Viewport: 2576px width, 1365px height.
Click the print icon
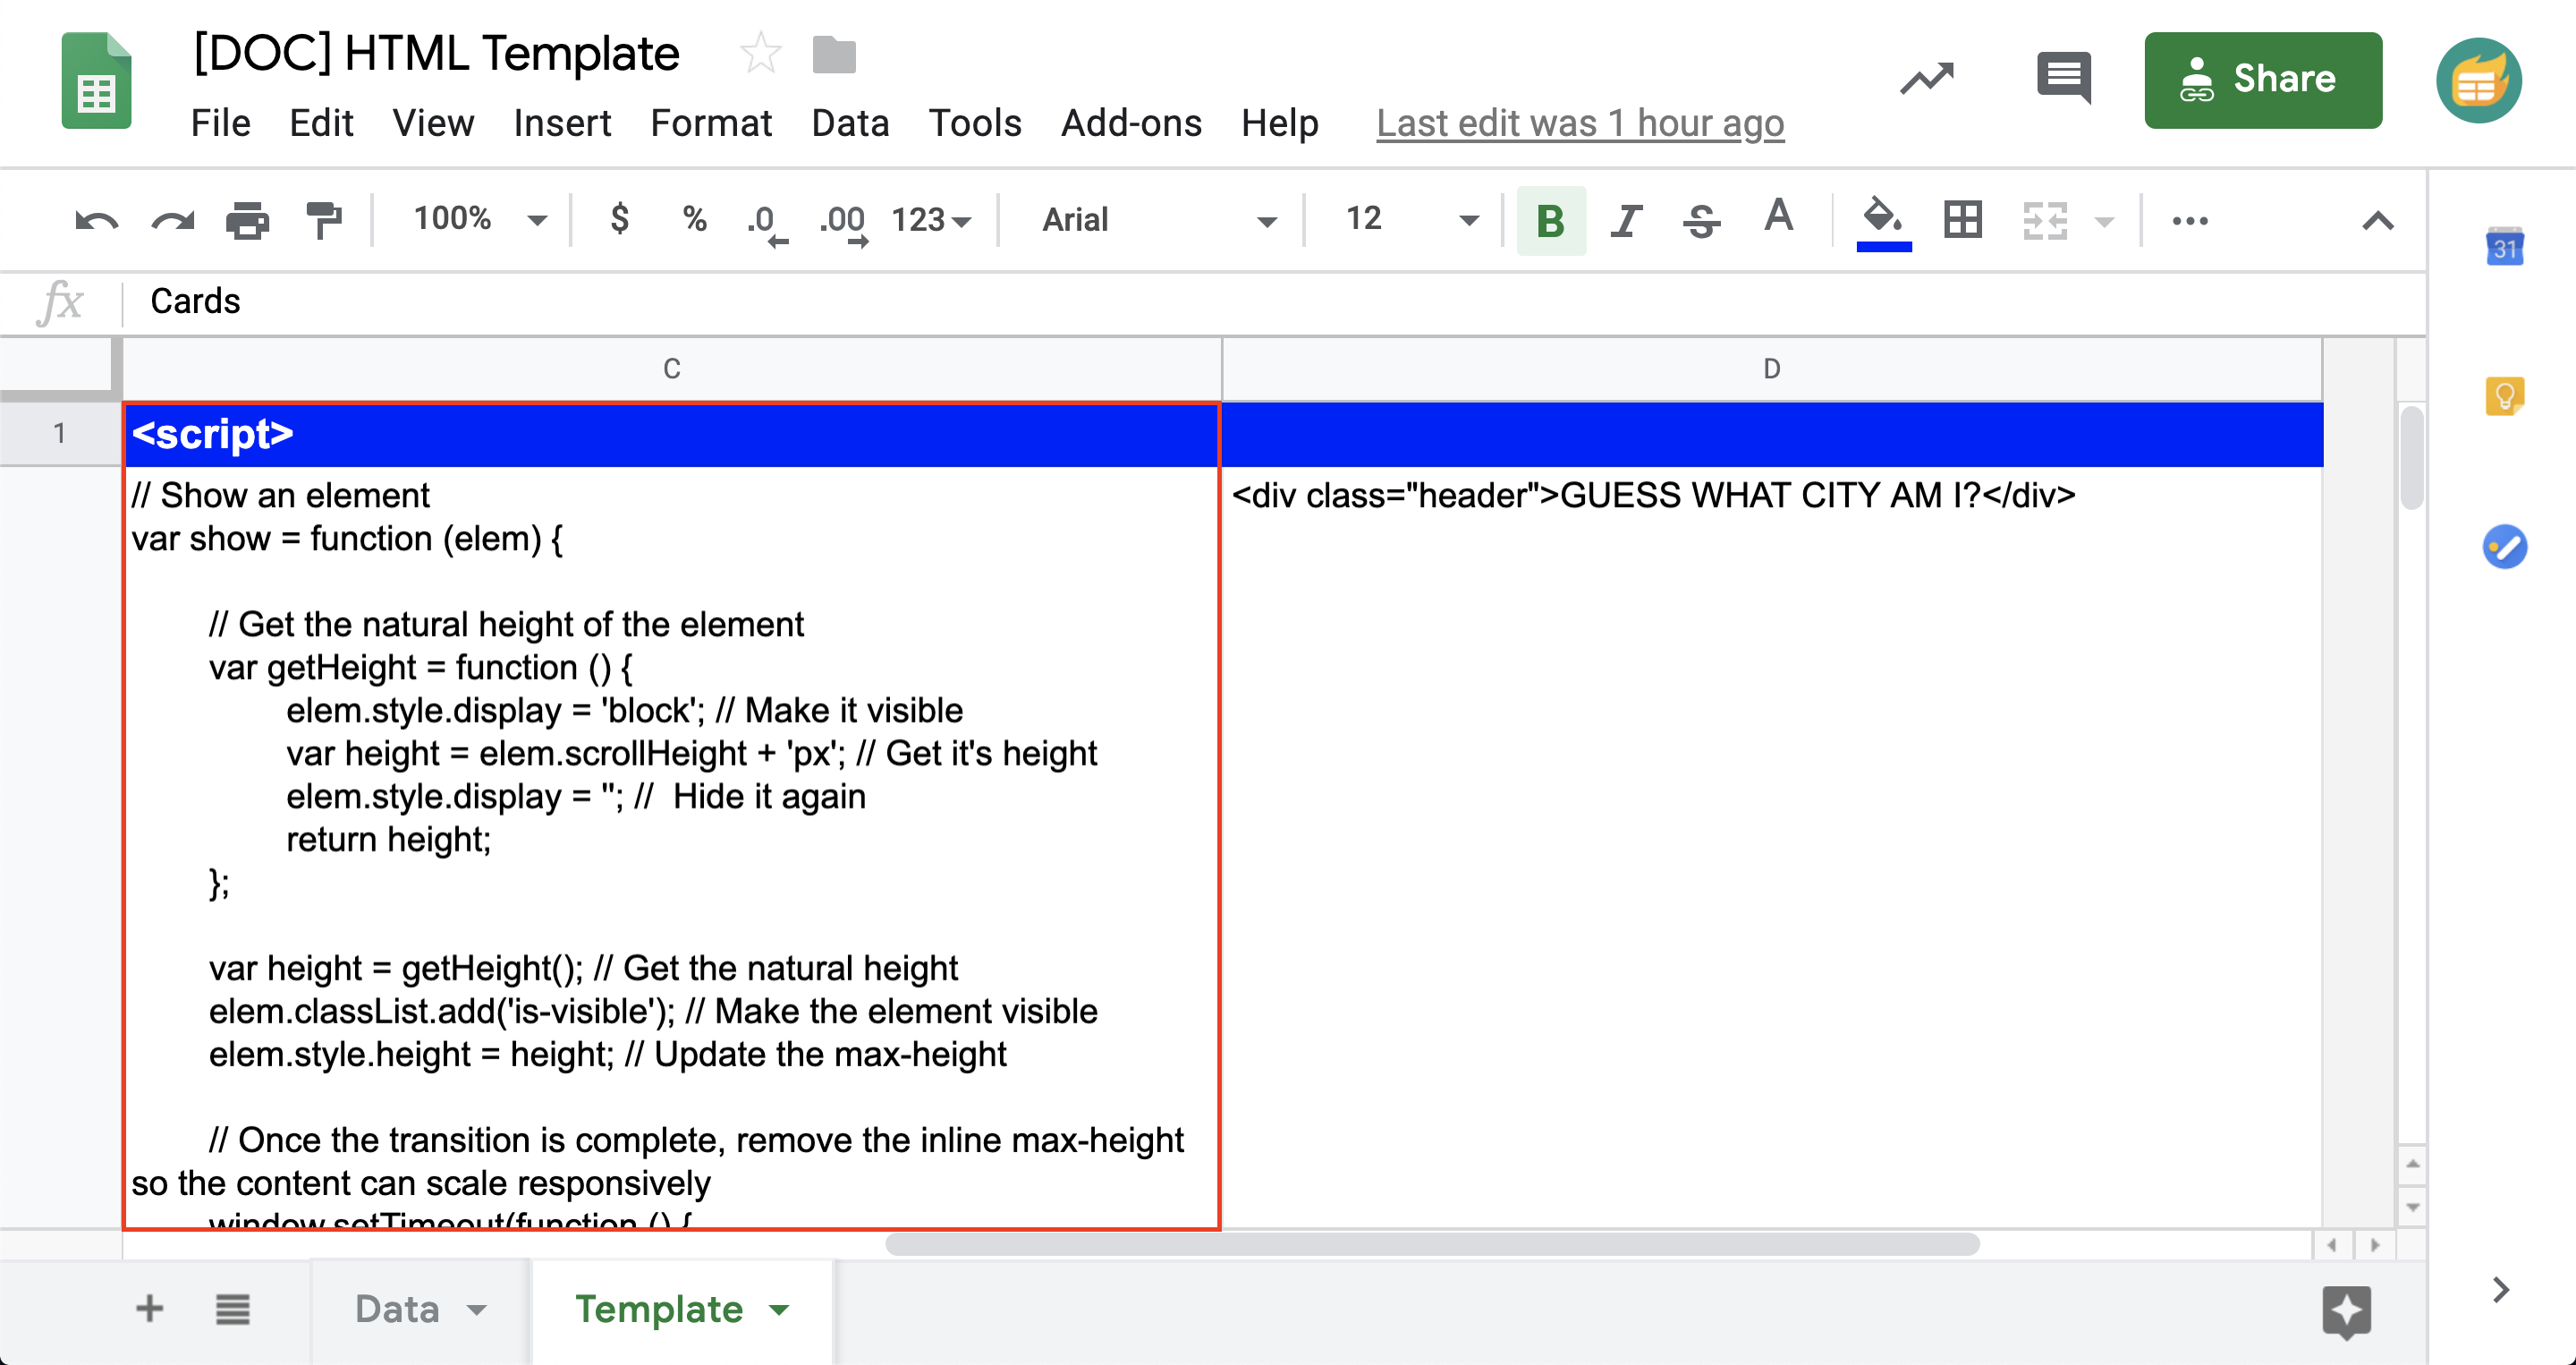tap(247, 220)
